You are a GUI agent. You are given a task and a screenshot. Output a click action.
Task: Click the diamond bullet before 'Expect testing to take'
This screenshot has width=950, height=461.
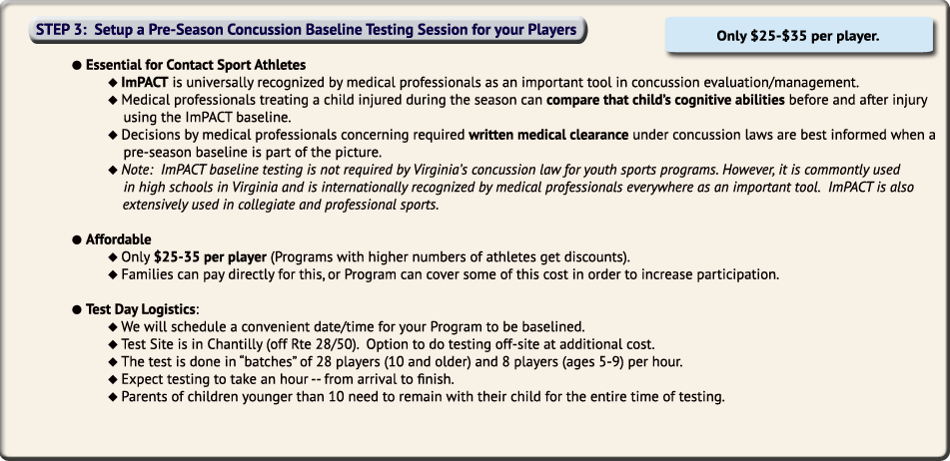[113, 380]
